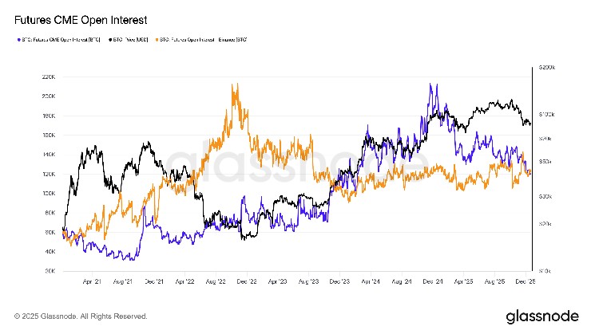This screenshot has width=595, height=334.
Task: Click the $200k right price axis label
Action: point(547,69)
